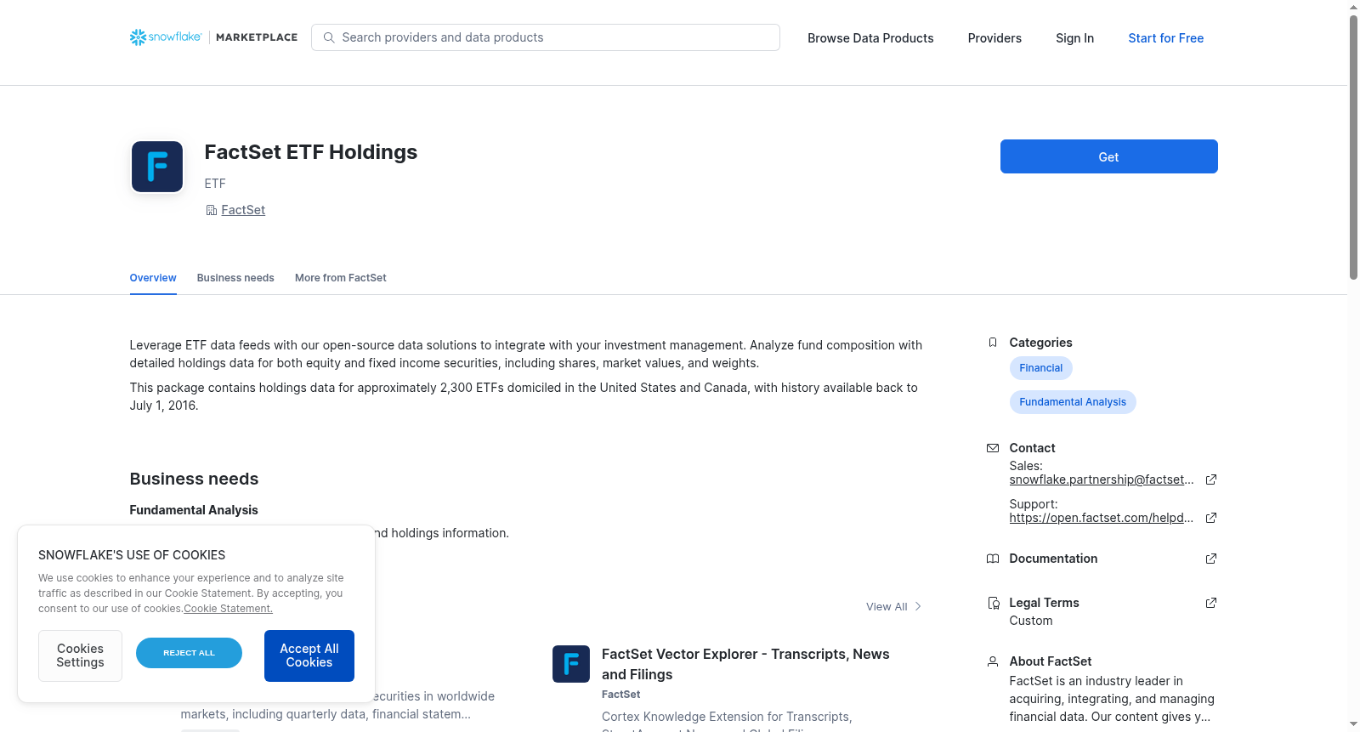Viewport: 1360px width, 732px height.
Task: Click the snowflake.partnership sales email link
Action: [x=1102, y=479]
